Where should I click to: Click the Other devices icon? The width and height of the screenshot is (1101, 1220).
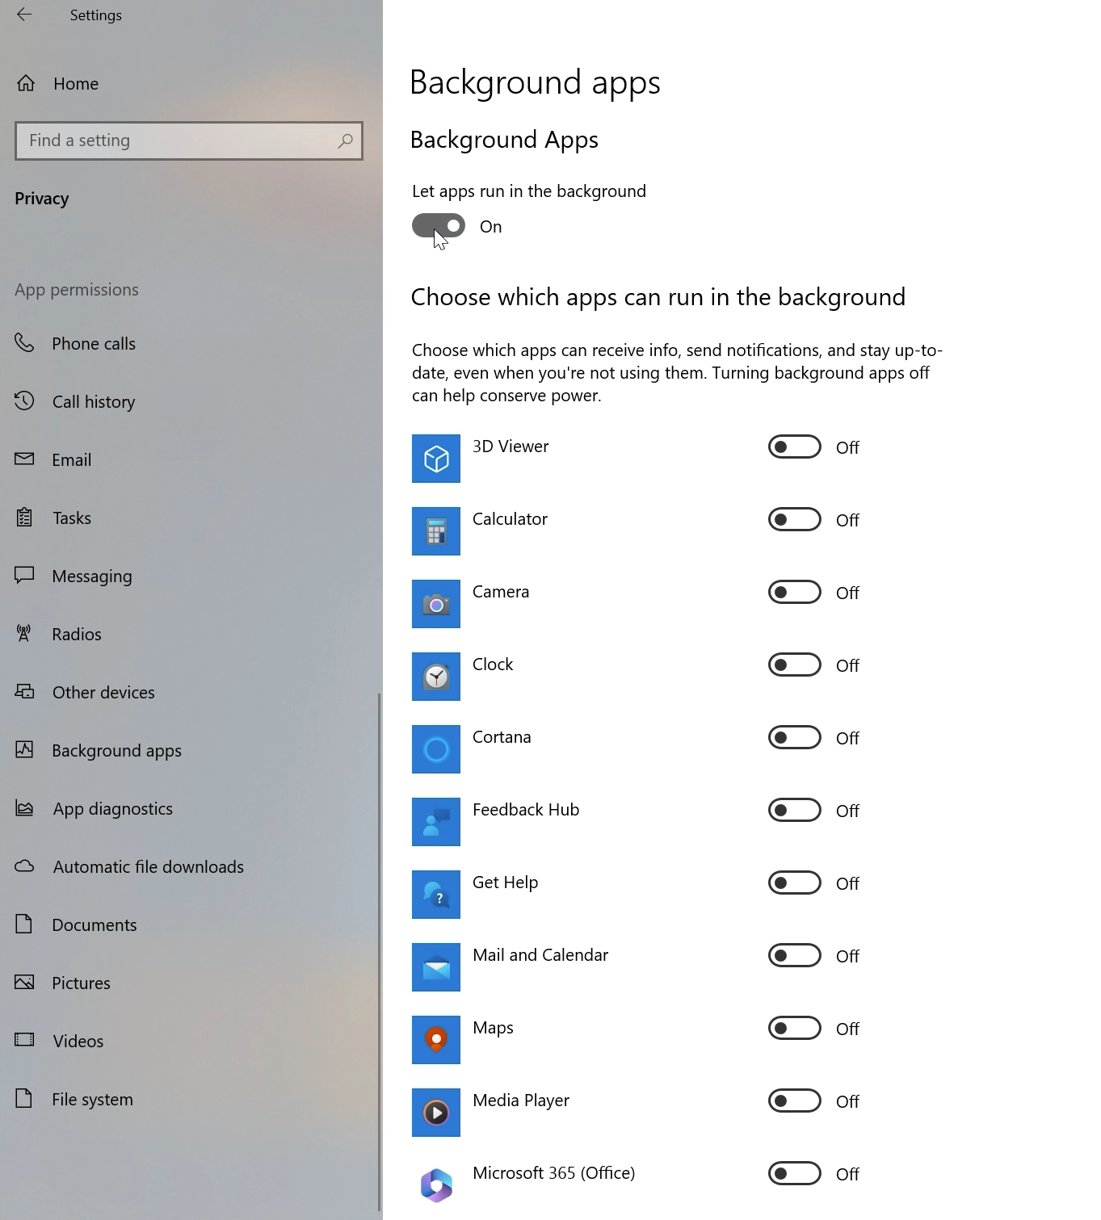pos(24,691)
